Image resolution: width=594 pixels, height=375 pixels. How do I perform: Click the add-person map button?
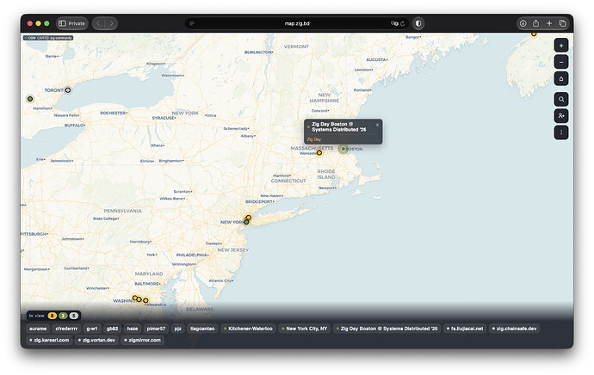(561, 116)
